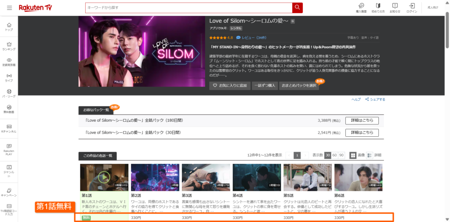Click the 2,541円 pack price
This screenshot has height=222, width=450.
pos(324,133)
